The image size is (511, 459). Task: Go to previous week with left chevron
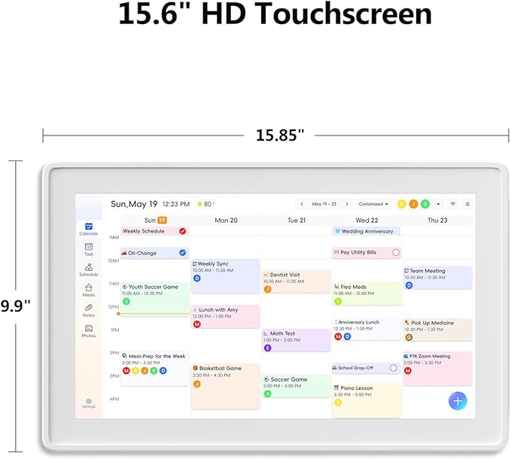tap(302, 204)
